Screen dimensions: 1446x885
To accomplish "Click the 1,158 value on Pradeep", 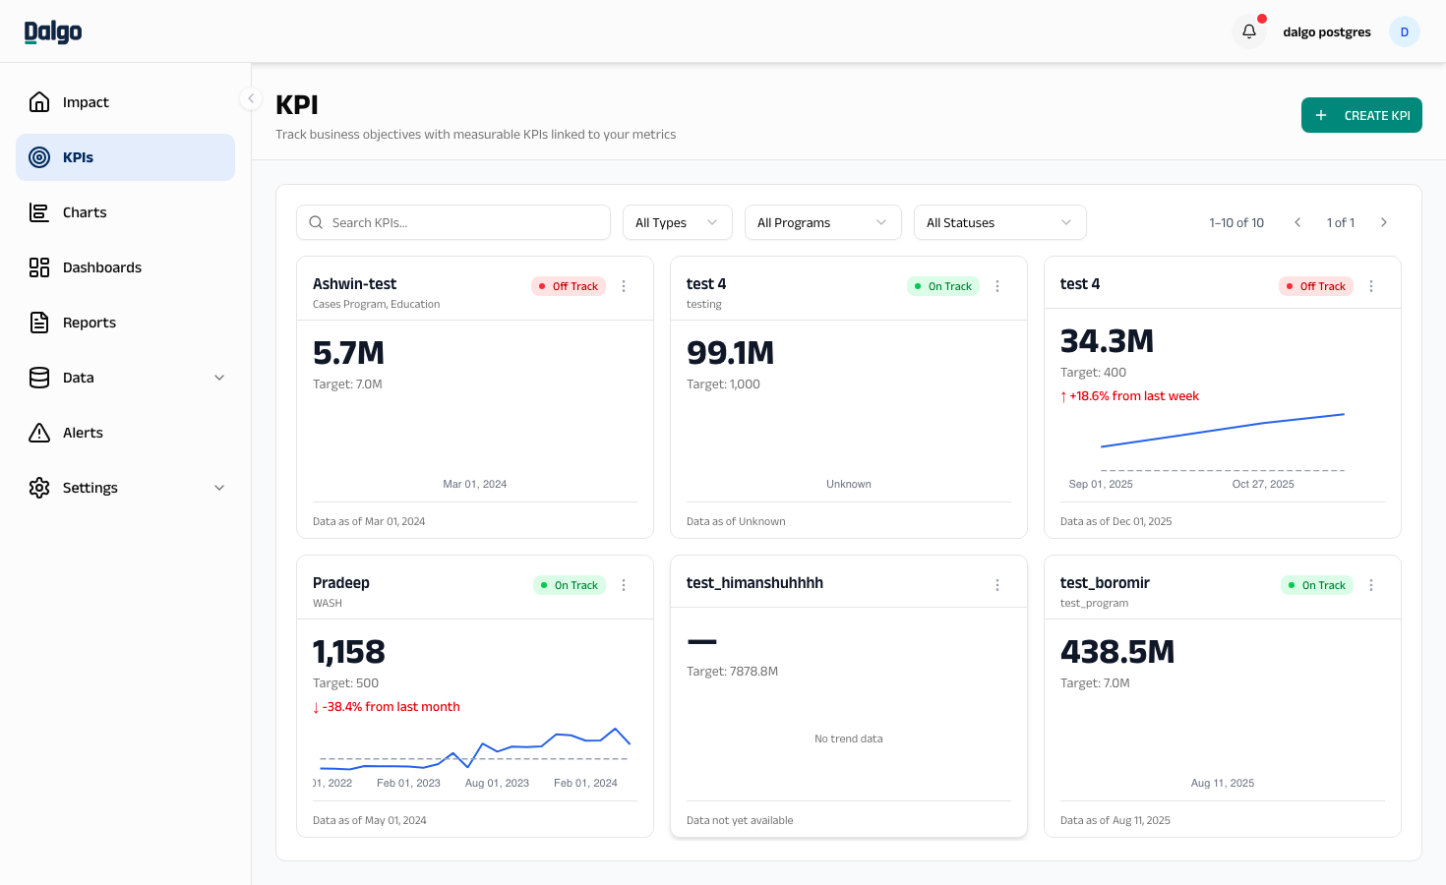I will click(x=348, y=652).
